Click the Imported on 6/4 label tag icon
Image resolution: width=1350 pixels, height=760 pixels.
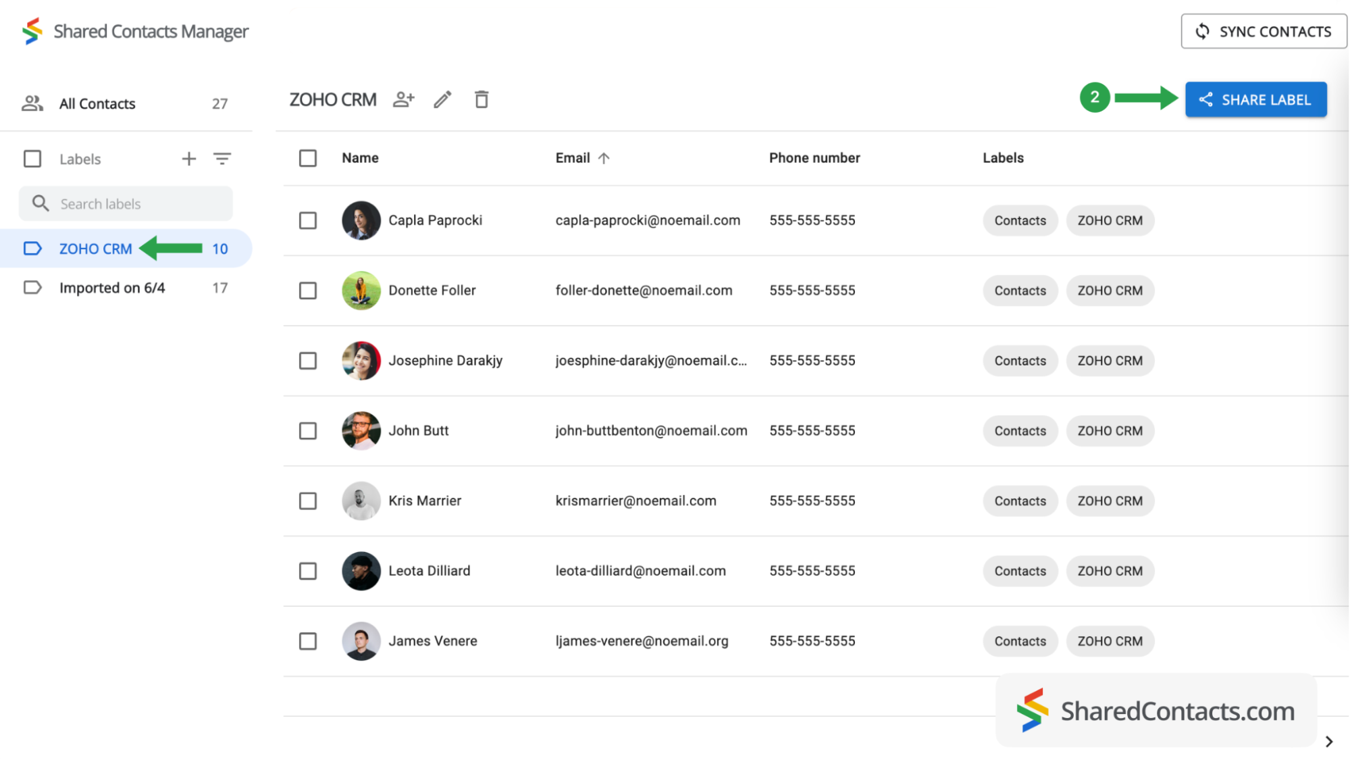[x=32, y=288]
